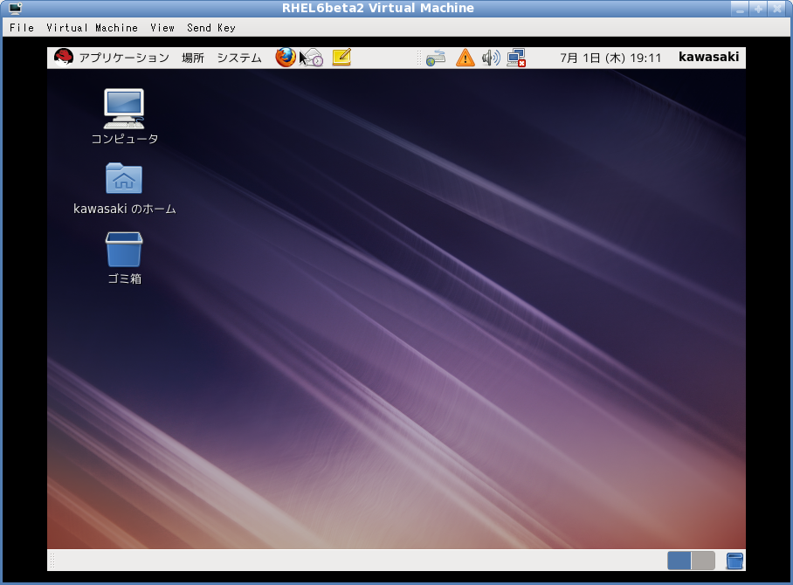Launch the Evolution mail icon
This screenshot has height=585, width=793.
coord(313,58)
